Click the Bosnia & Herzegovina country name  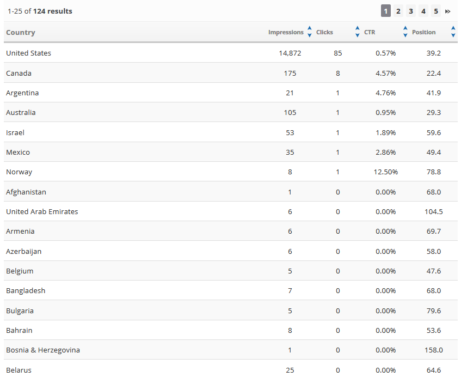[x=43, y=350]
